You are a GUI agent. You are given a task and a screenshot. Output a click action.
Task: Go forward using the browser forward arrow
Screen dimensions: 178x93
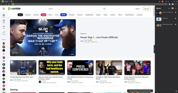(4, 4)
